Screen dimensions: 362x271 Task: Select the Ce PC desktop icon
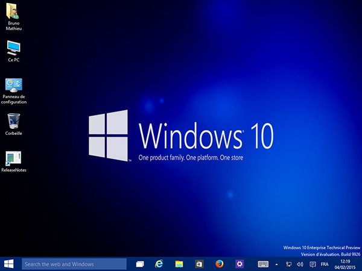pyautogui.click(x=13, y=47)
